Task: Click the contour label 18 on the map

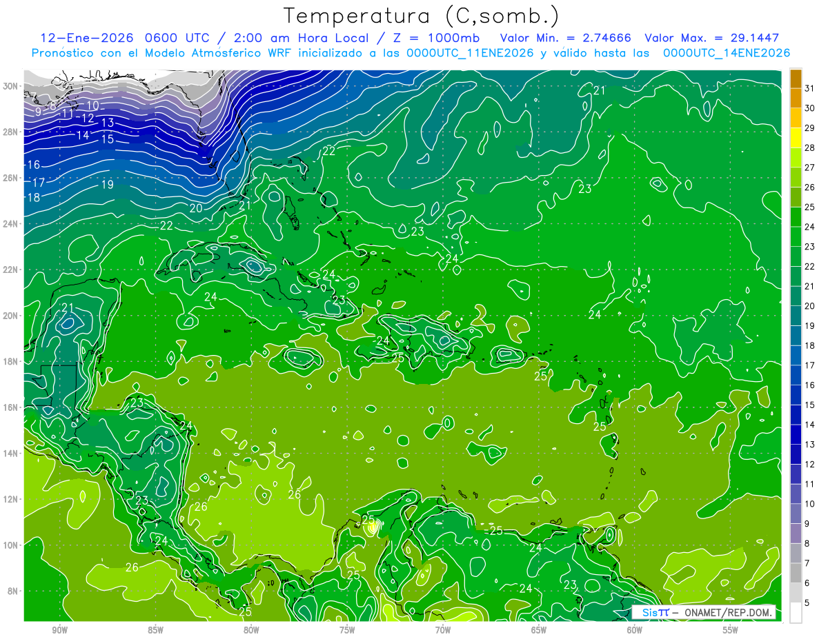Action: tap(32, 198)
